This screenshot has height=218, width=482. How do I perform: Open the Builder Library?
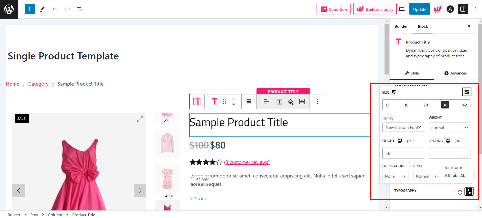tap(375, 9)
